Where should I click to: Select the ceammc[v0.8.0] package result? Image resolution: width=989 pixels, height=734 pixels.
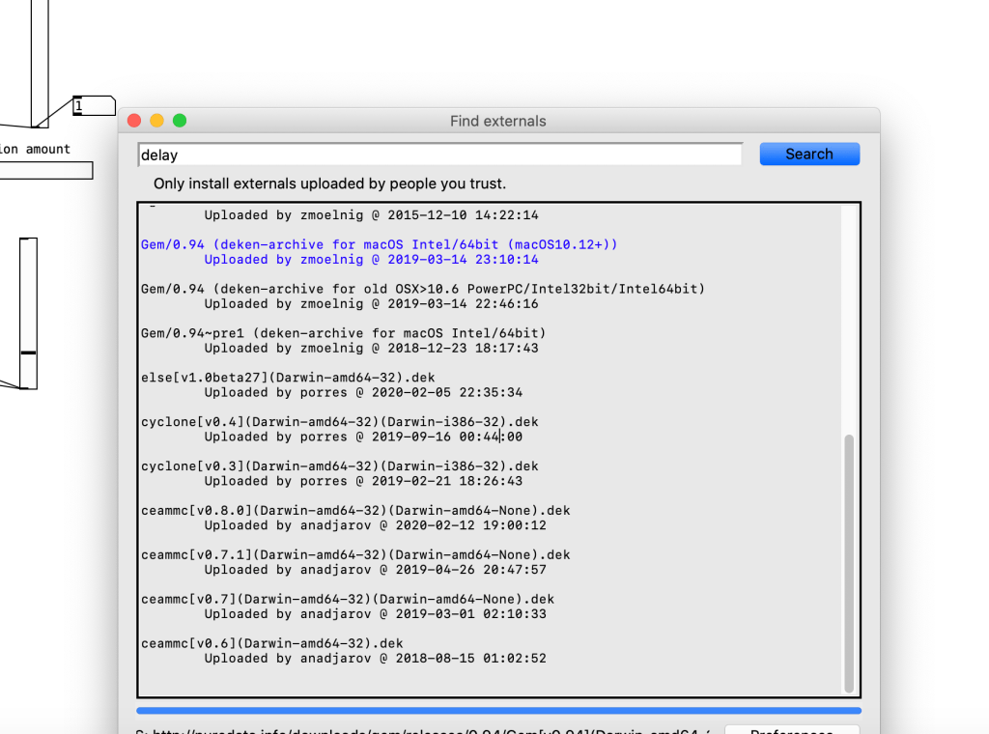coord(355,511)
